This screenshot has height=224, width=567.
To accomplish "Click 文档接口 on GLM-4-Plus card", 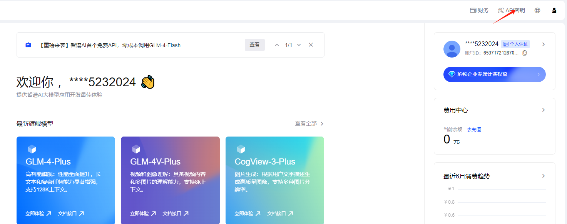I will pos(71,214).
